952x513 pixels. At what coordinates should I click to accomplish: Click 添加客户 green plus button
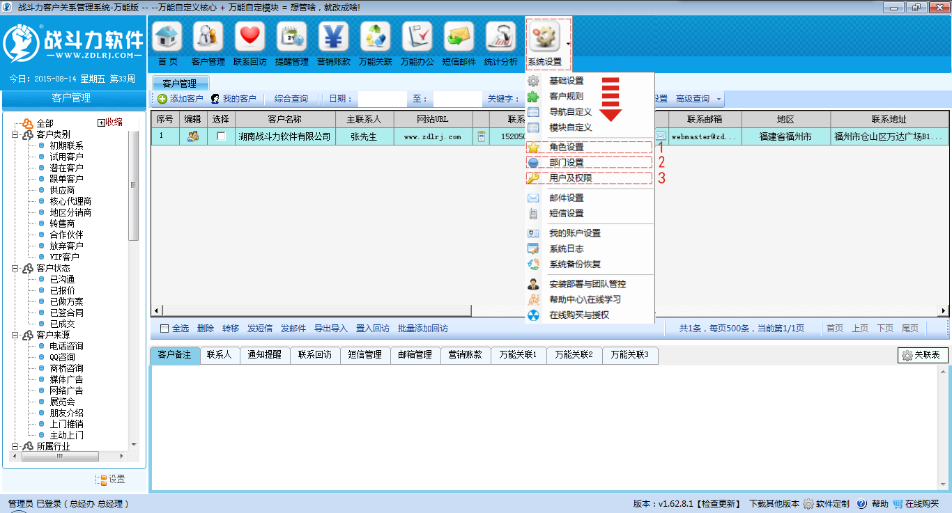tap(181, 99)
